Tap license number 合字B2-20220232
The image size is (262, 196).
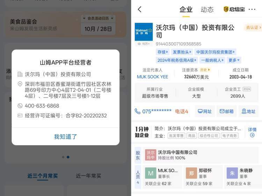[86, 115]
